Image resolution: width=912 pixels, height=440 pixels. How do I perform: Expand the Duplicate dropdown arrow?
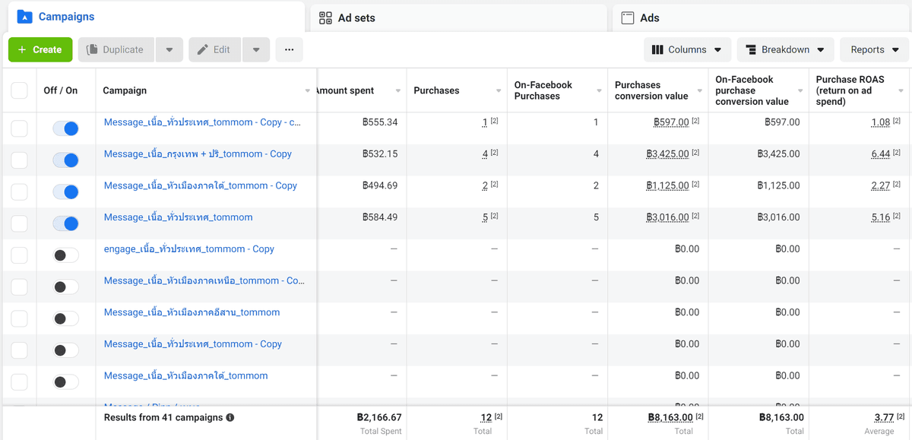click(169, 50)
